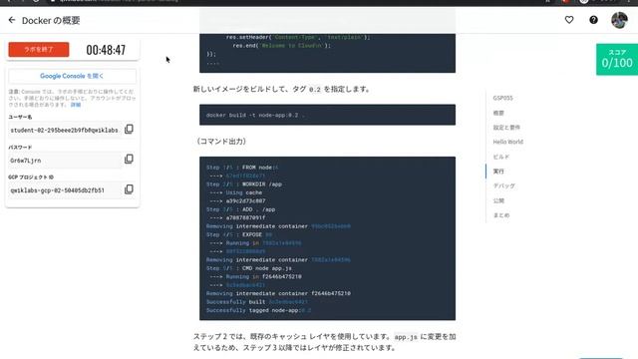Select the 実行 section in outline
The image size is (638, 359).
coord(498,172)
